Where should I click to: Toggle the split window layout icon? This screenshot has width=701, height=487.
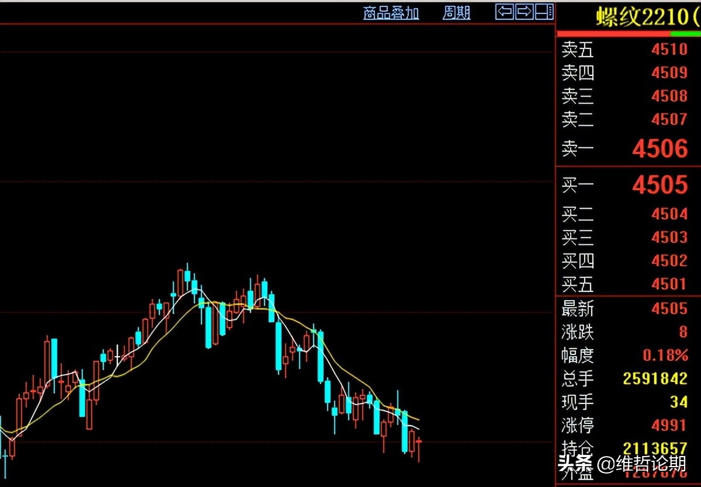click(544, 12)
